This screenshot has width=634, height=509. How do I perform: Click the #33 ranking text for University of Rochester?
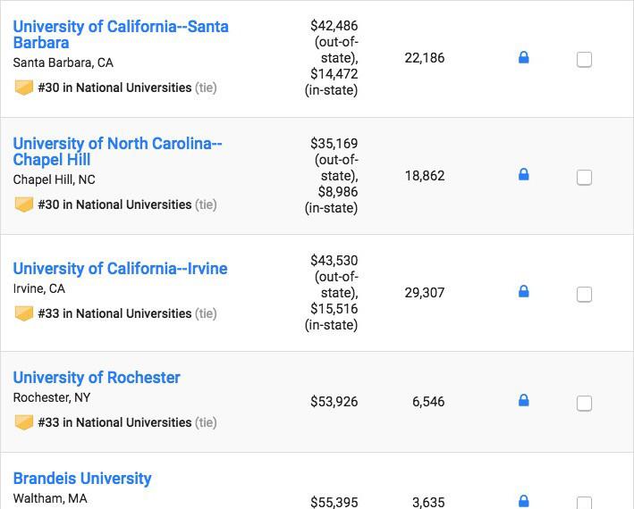(114, 422)
